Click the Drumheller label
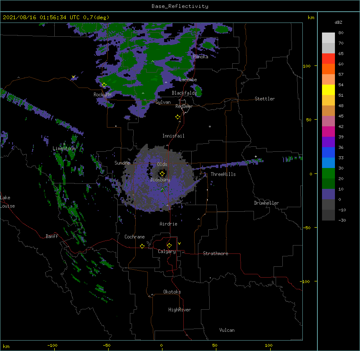 coord(266,203)
